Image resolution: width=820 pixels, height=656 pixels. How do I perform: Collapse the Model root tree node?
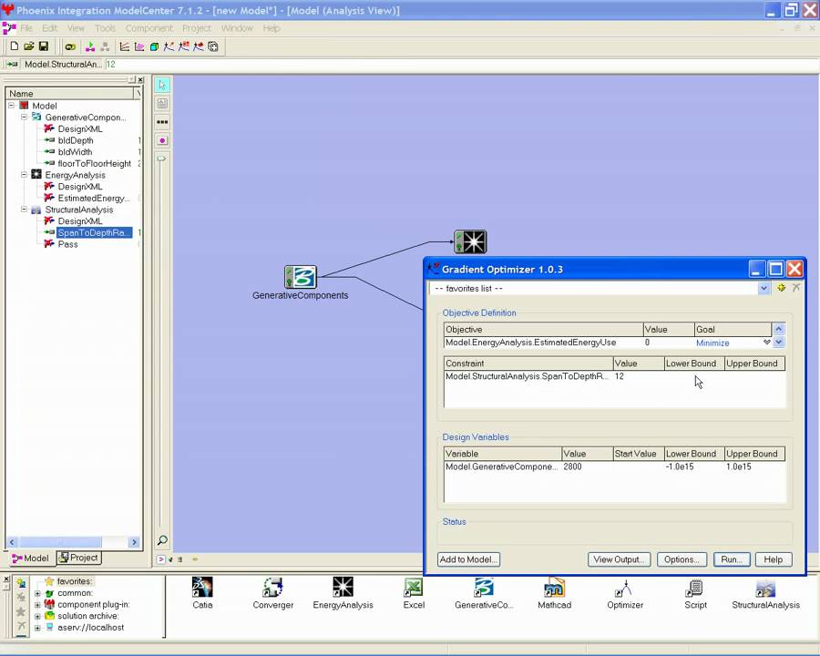click(12, 105)
